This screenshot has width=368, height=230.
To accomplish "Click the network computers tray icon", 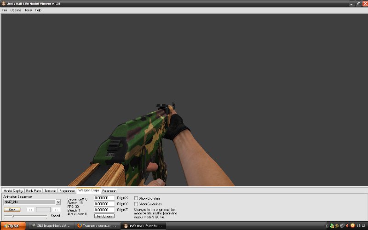I will pos(342,226).
